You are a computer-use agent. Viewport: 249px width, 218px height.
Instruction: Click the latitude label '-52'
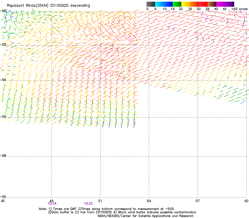(x=3, y=45)
